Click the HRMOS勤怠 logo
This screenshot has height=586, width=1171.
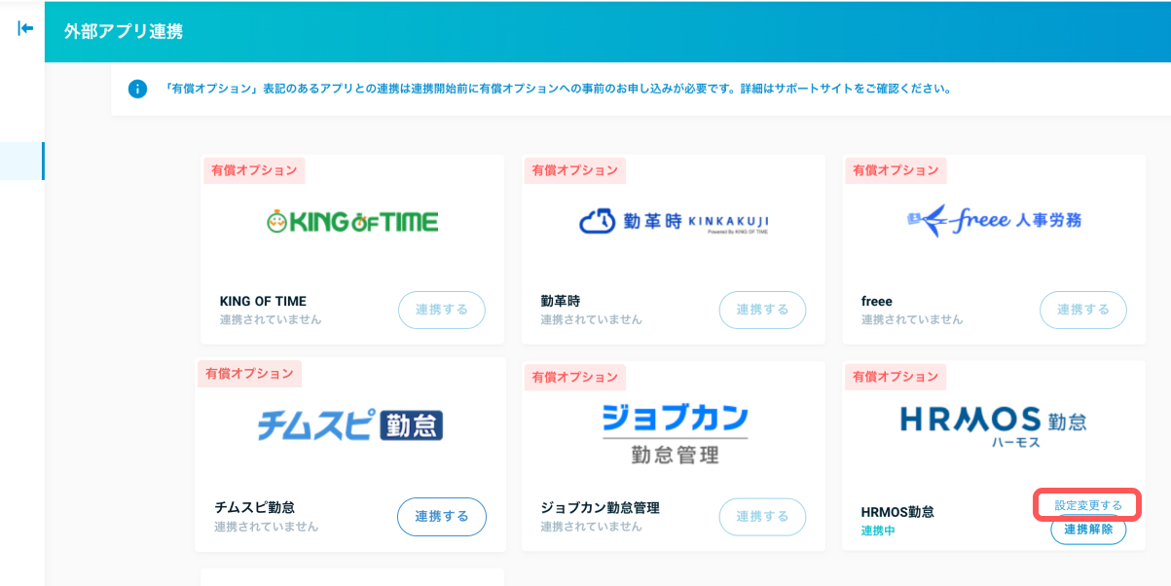pyautogui.click(x=993, y=426)
